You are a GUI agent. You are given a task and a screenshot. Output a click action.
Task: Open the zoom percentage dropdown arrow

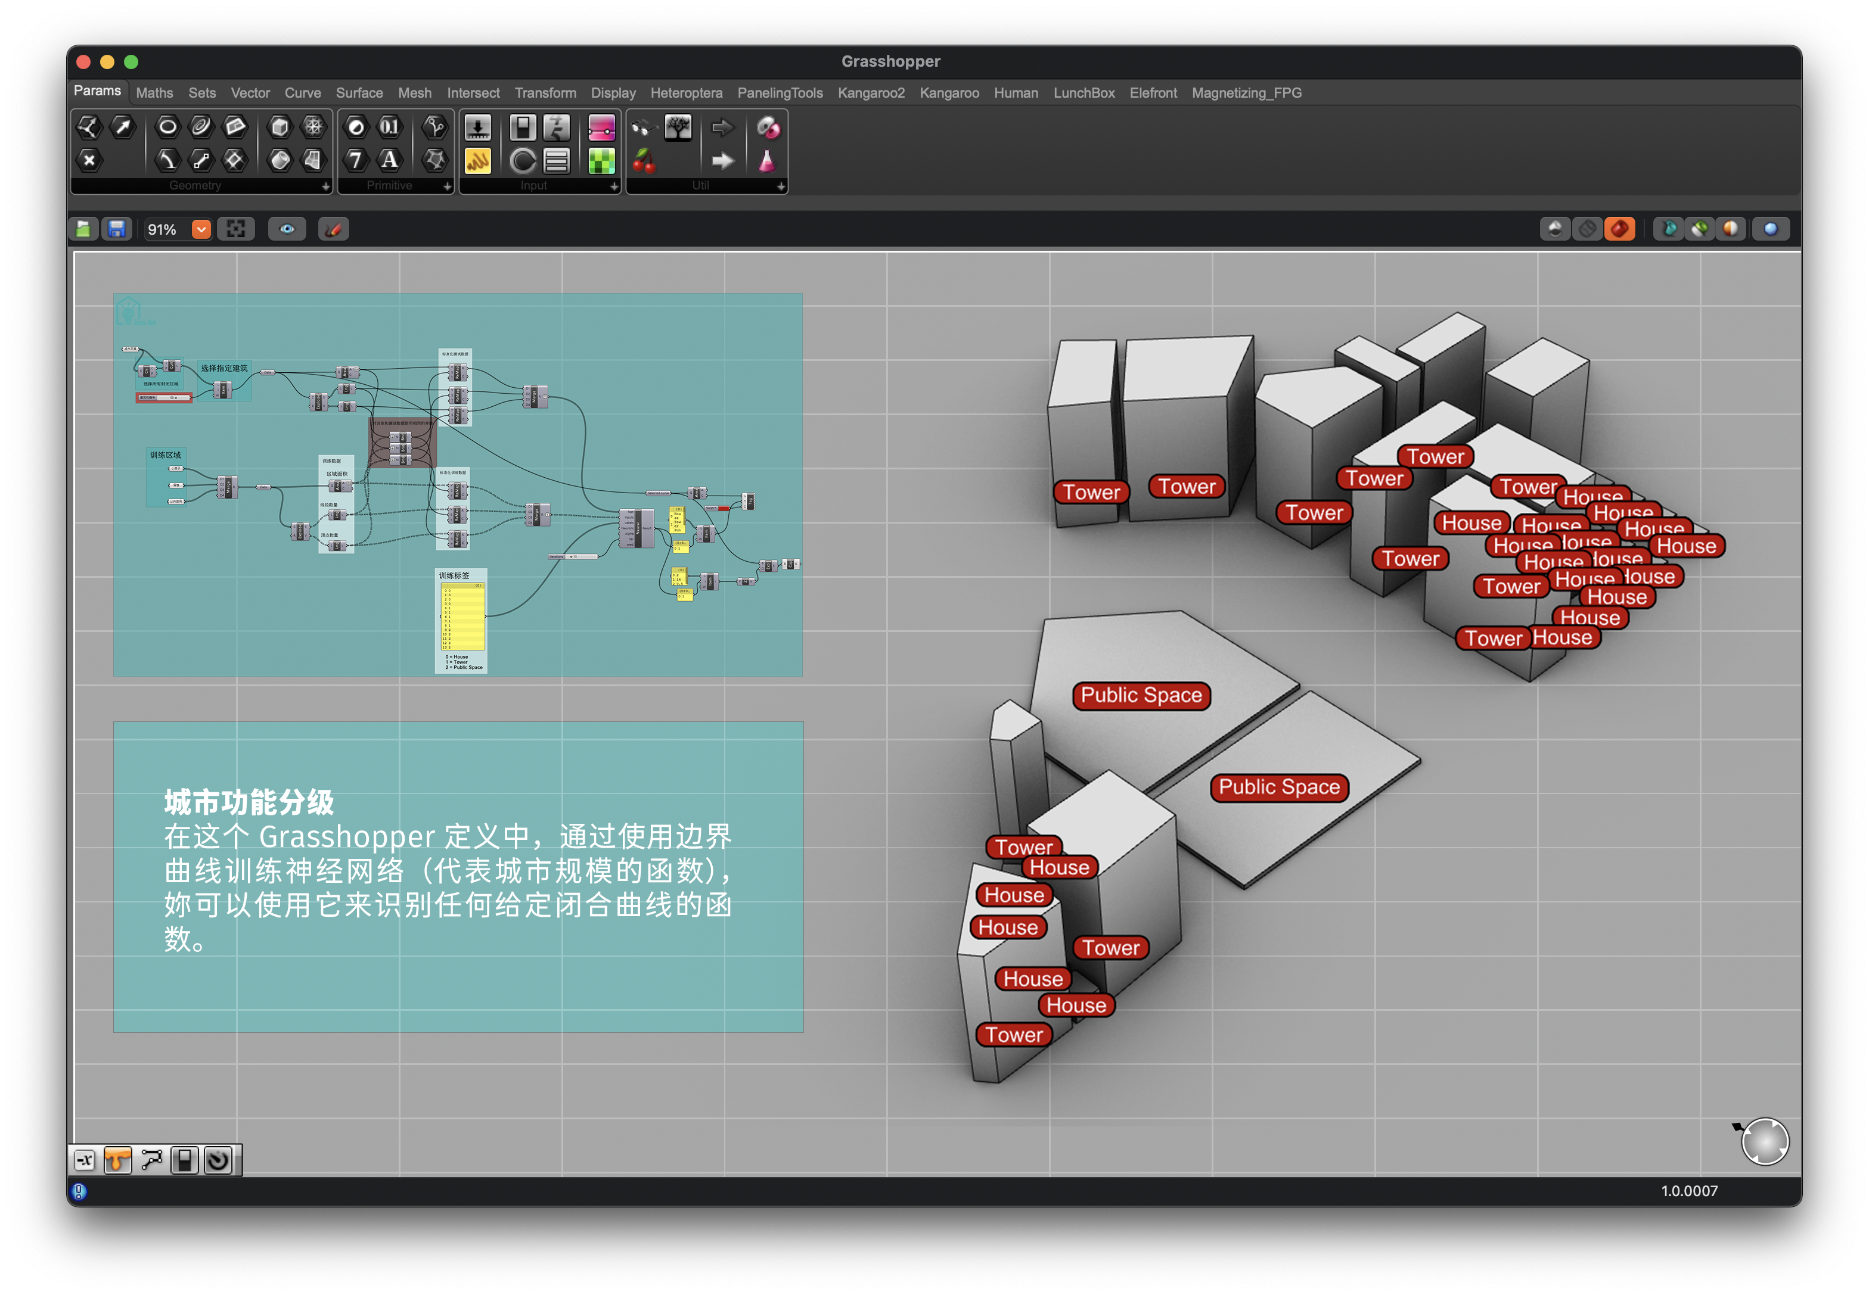[x=200, y=229]
